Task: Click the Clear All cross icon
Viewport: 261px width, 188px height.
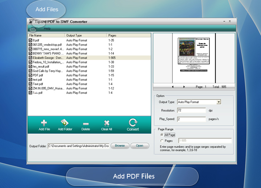Action: tap(107, 123)
